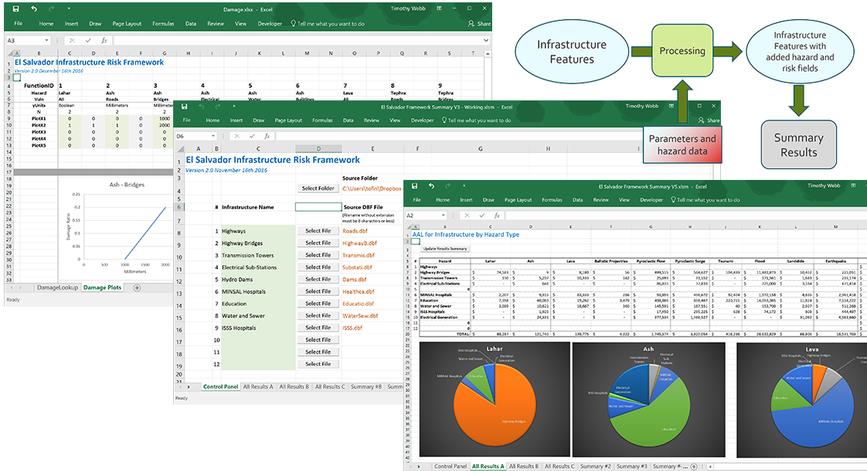Open the Data tab in Framework Summary V5 window
867x471 pixels.
point(577,200)
